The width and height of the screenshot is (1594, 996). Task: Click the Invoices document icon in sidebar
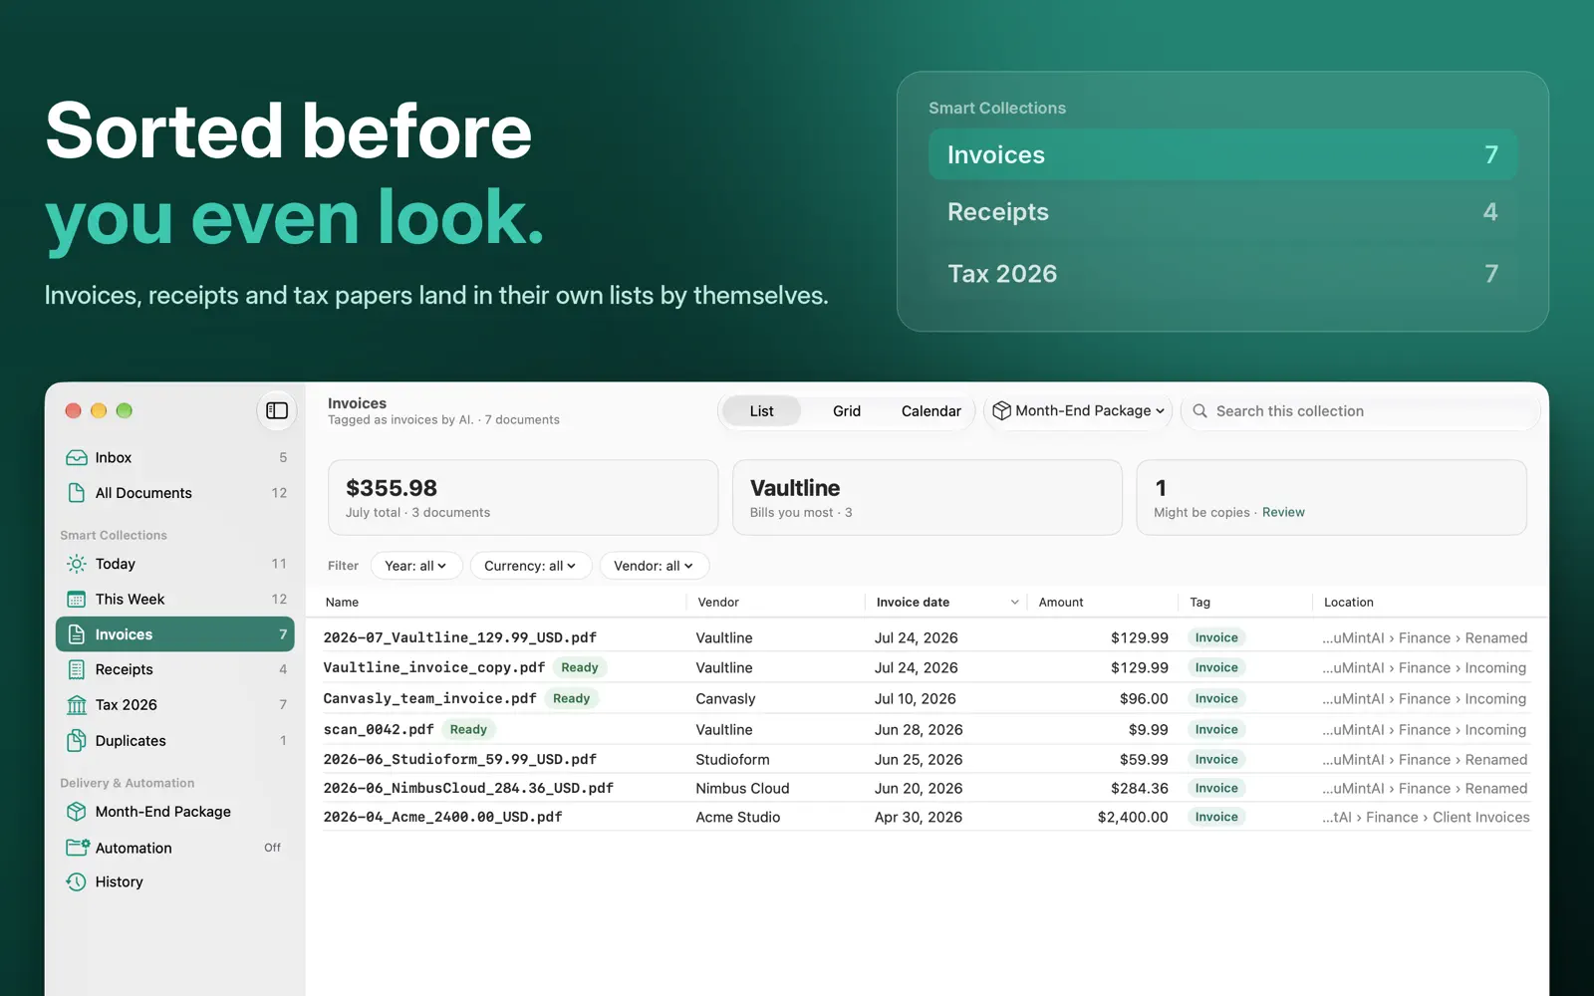pos(77,634)
